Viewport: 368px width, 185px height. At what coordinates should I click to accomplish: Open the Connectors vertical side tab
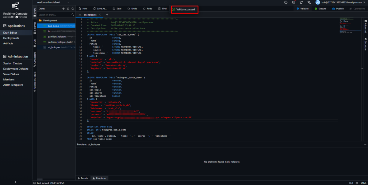tap(35, 59)
